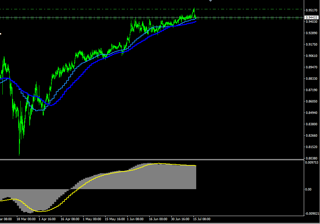Click the 16 Apr 08:00 date label
320x224 pixels.
(70, 219)
